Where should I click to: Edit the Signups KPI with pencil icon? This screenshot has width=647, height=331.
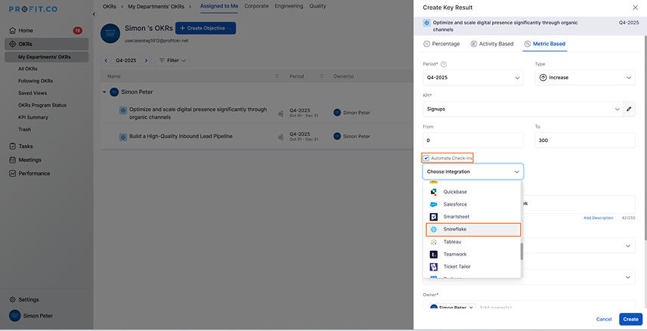point(630,110)
